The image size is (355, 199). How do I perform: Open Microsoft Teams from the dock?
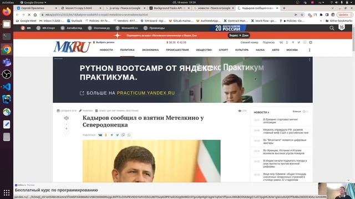[7, 62]
